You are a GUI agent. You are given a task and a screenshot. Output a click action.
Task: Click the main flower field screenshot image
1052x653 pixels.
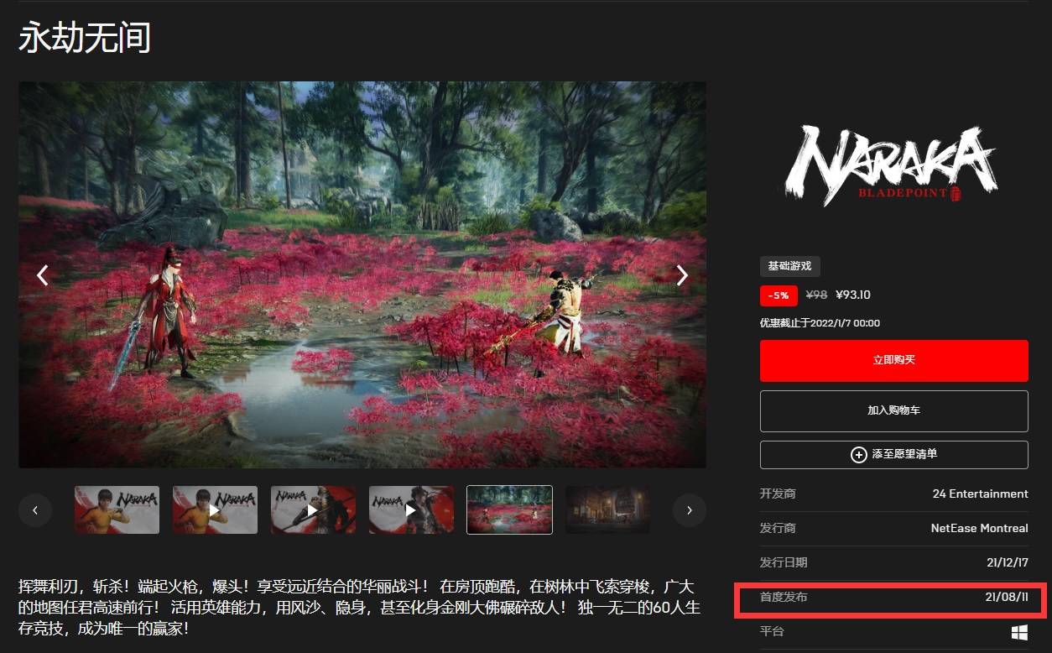click(362, 274)
